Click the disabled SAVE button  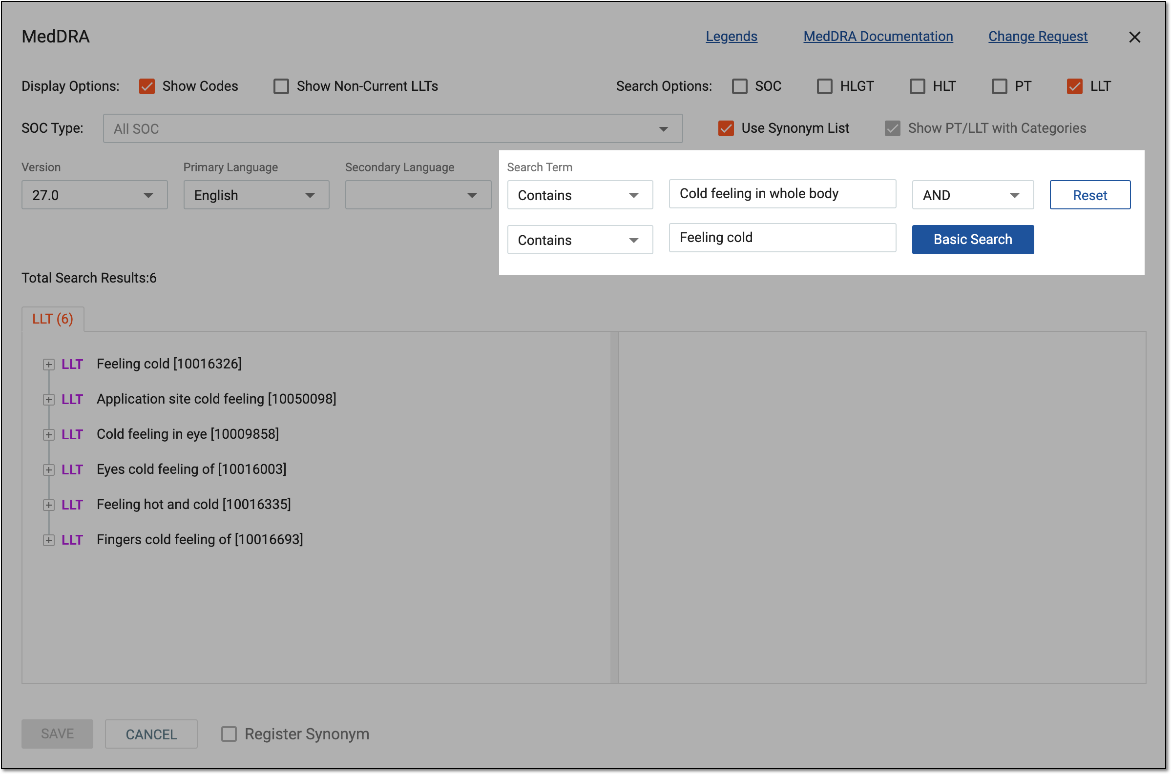(57, 733)
